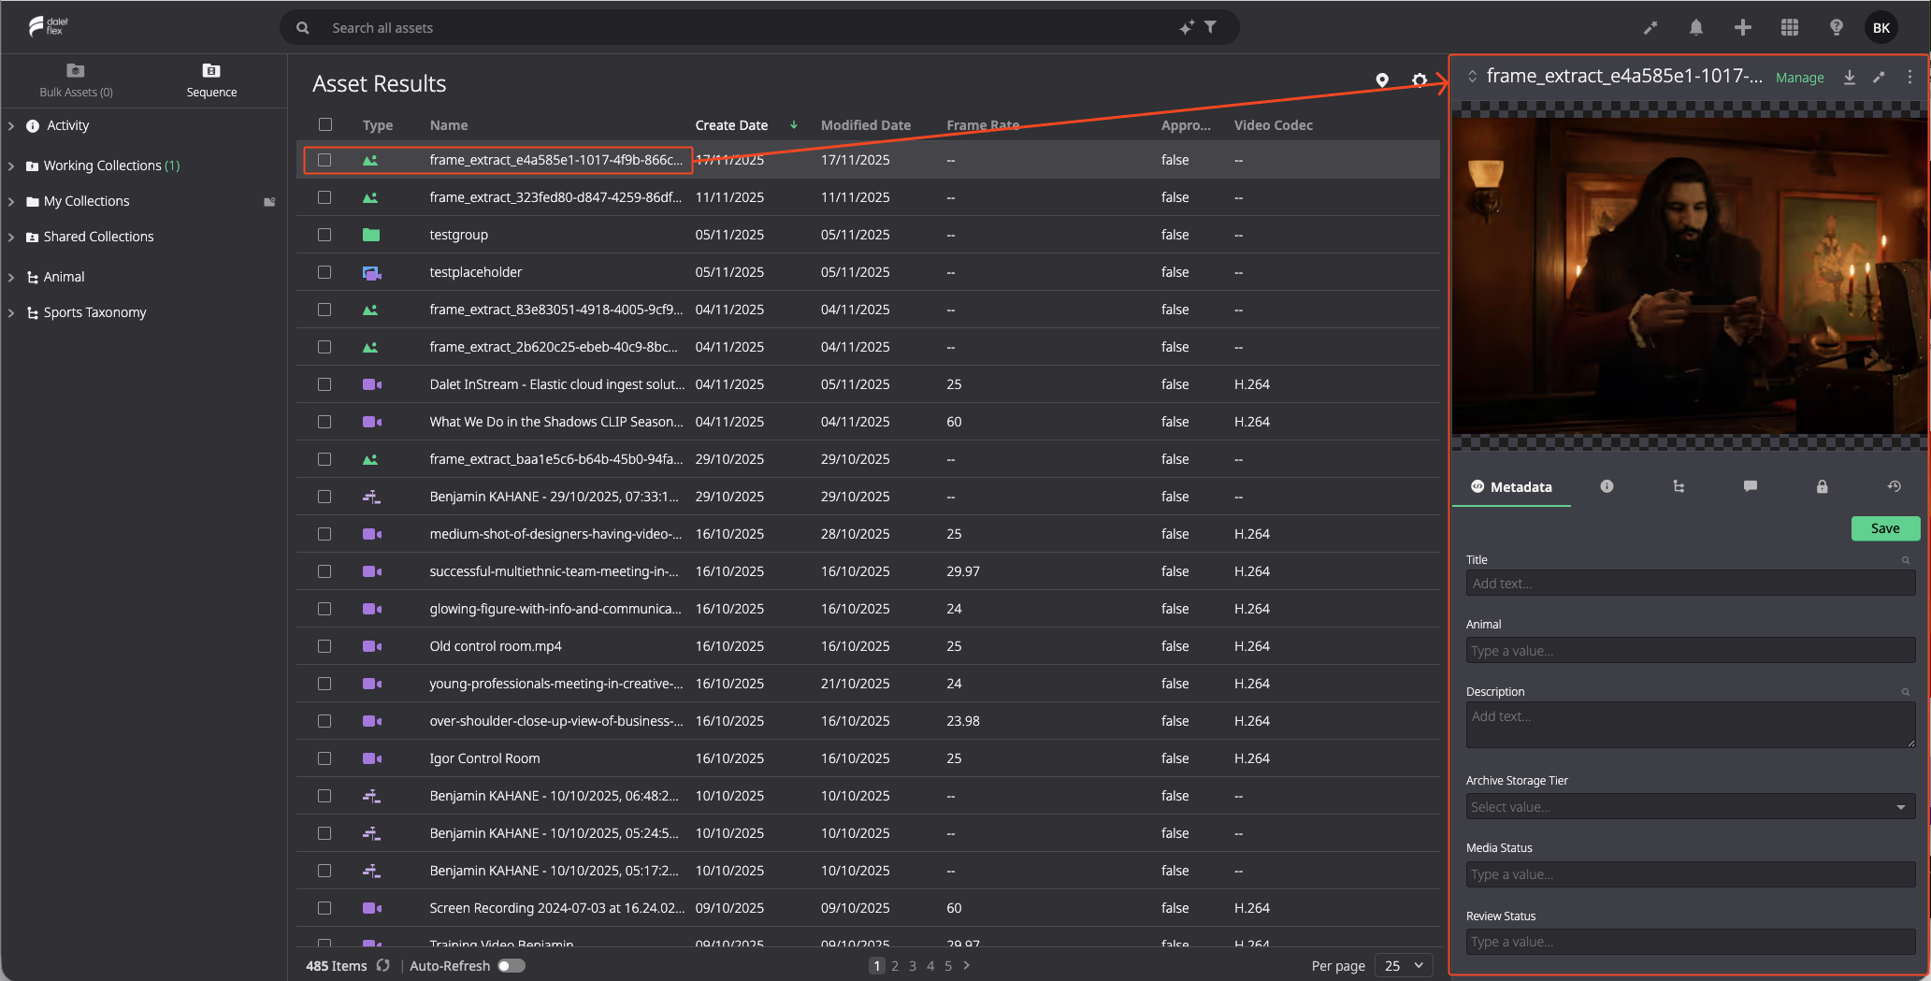This screenshot has width=1931, height=981.
Task: Select checkbox for Dalet InStream row
Action: [x=324, y=384]
